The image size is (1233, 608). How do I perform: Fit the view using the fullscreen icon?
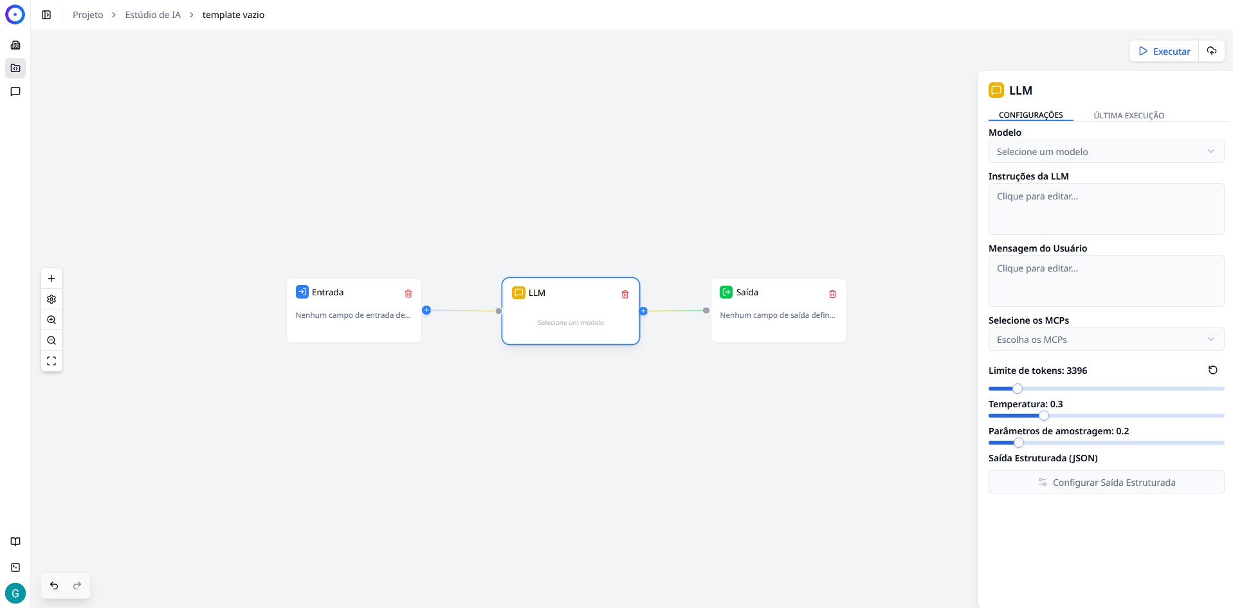51,361
